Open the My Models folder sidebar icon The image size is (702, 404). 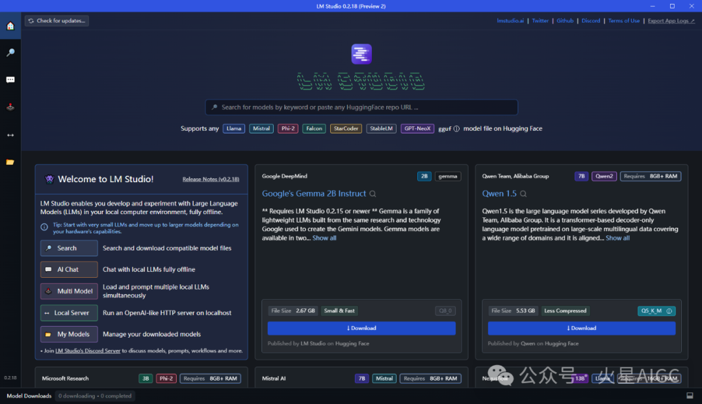pyautogui.click(x=10, y=162)
